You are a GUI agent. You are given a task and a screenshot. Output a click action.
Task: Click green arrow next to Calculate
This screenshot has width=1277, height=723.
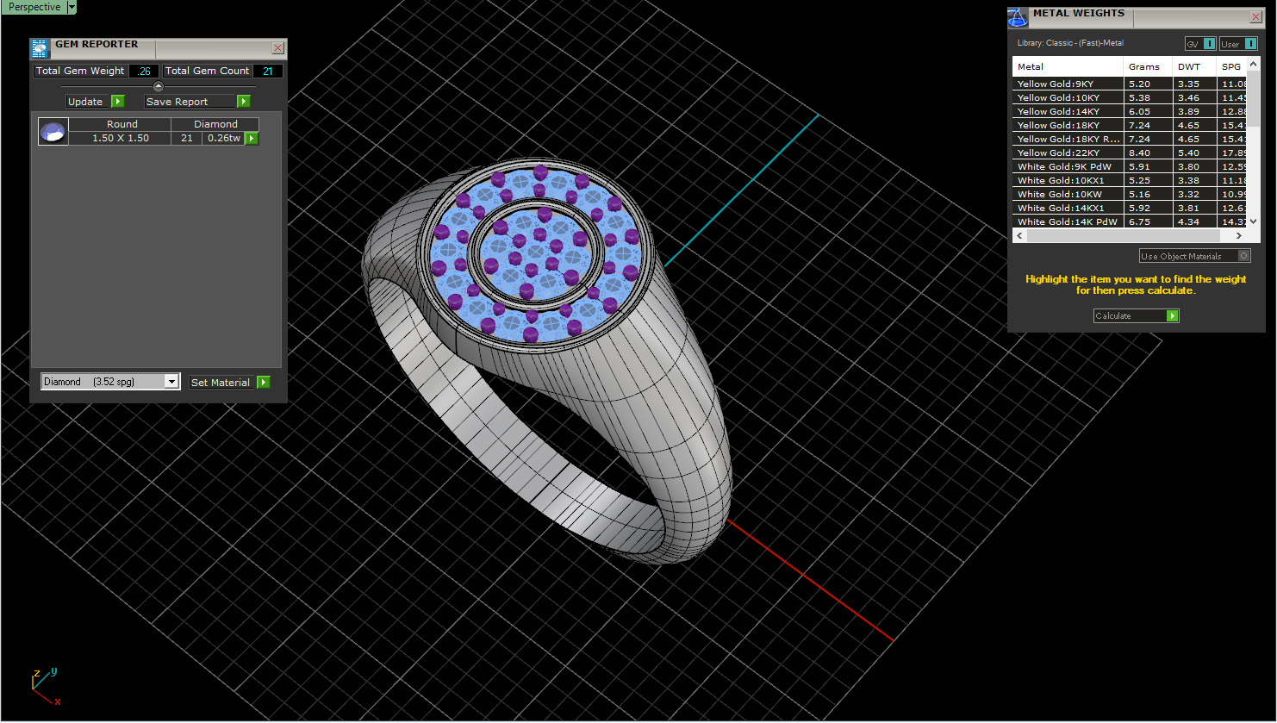[1172, 316]
